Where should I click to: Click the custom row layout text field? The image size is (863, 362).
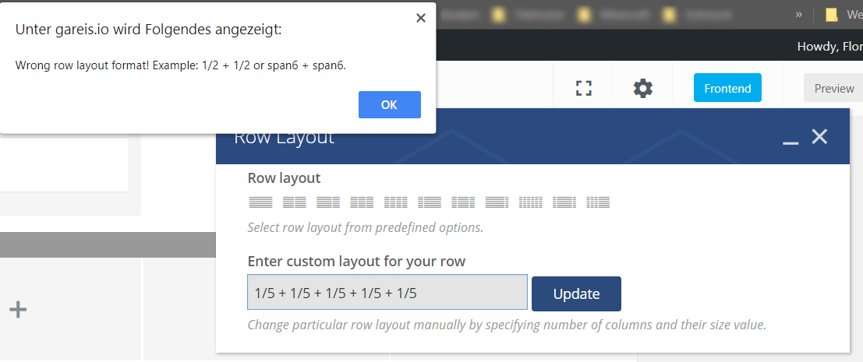387,293
